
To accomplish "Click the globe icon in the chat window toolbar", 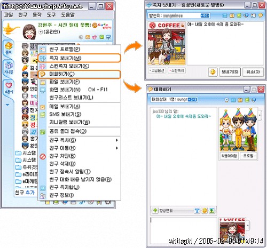I will 254,100.
